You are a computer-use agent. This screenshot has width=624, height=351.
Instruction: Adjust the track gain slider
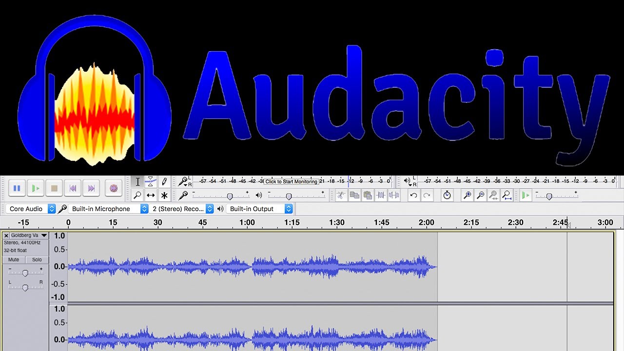pyautogui.click(x=25, y=273)
